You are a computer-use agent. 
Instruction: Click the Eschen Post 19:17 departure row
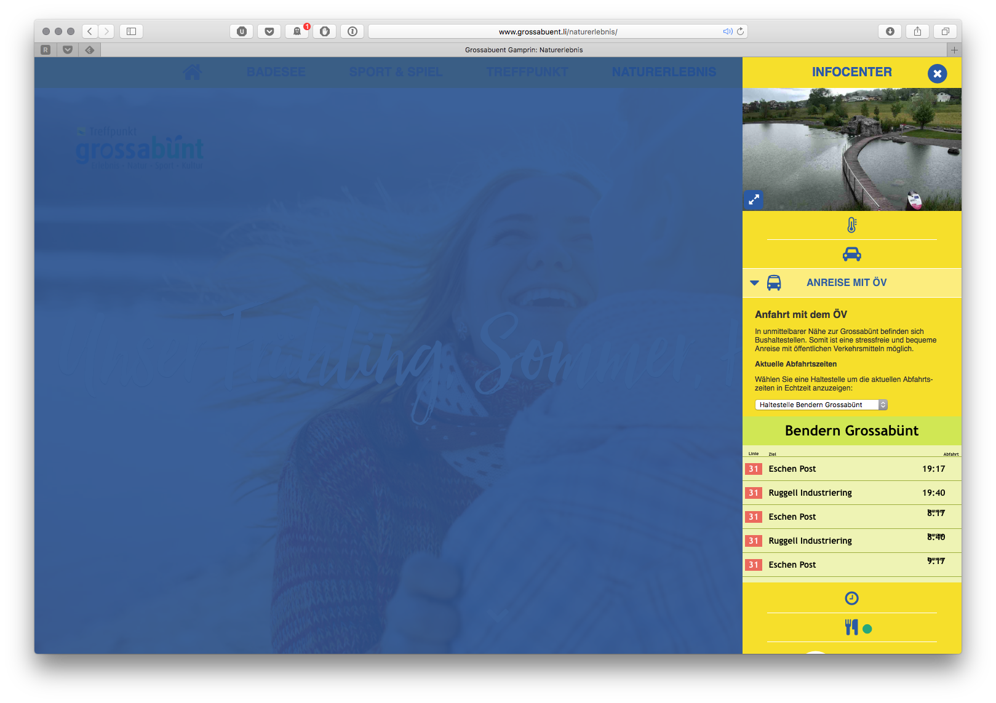(x=851, y=469)
